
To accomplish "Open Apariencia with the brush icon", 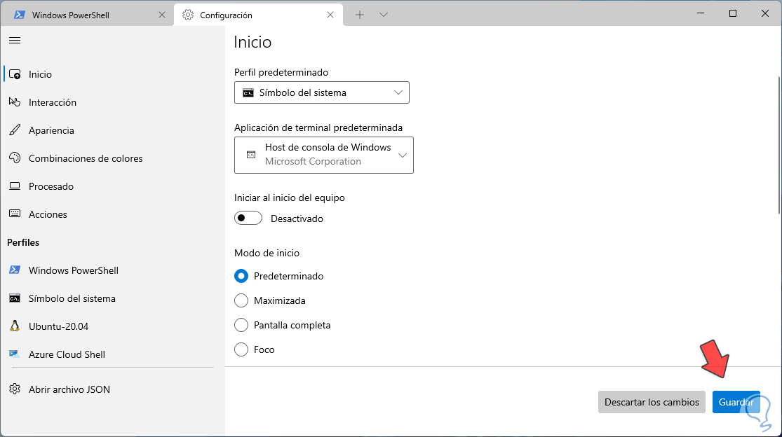I will pos(50,130).
